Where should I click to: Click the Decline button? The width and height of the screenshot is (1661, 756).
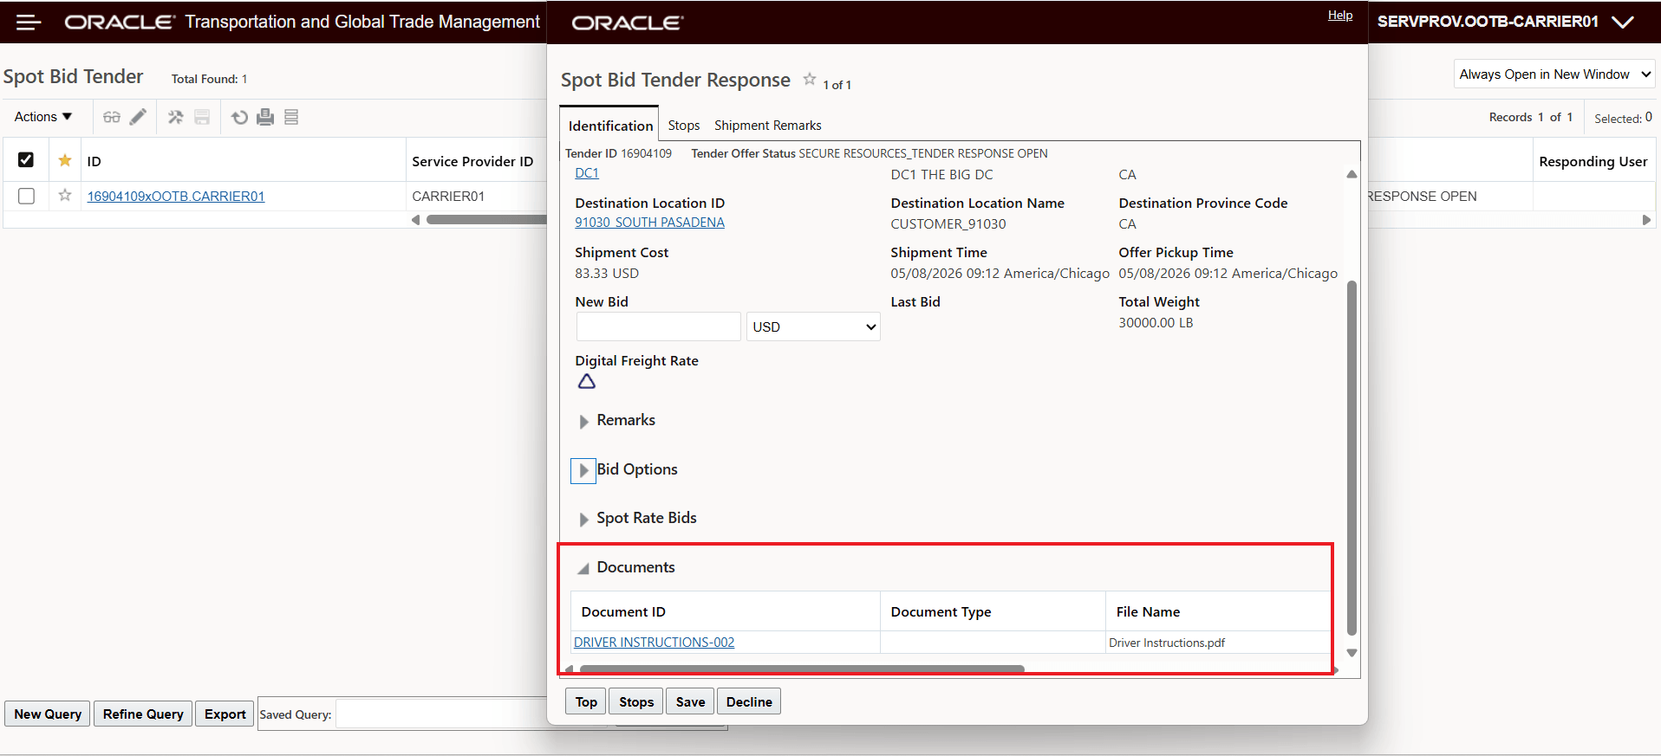coord(749,701)
